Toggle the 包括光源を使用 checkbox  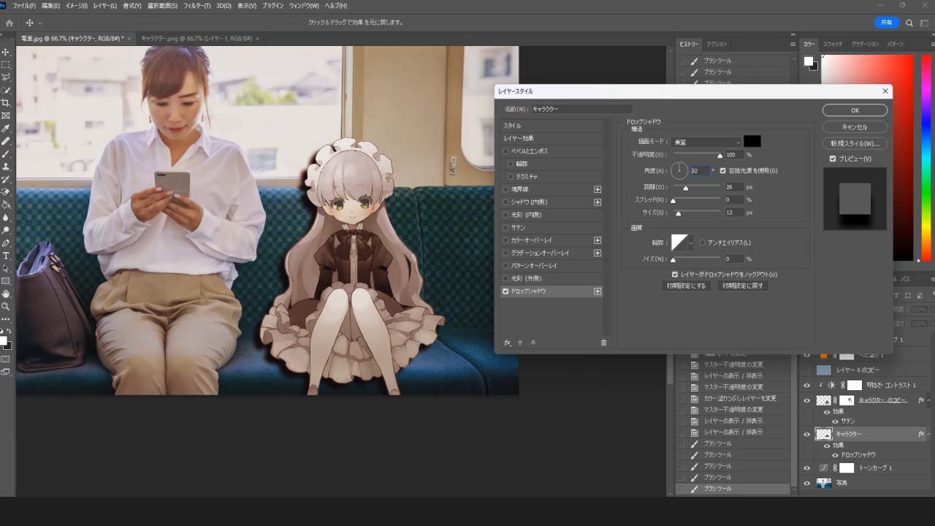[x=723, y=170]
